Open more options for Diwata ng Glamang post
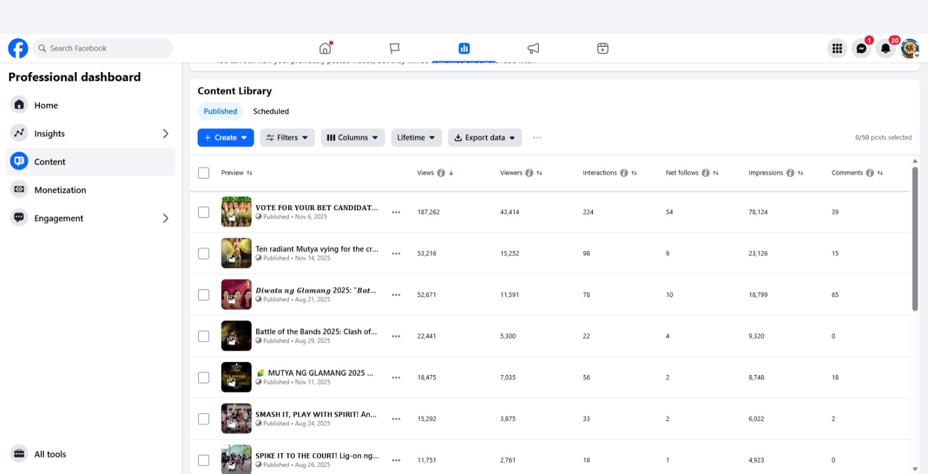 [396, 295]
